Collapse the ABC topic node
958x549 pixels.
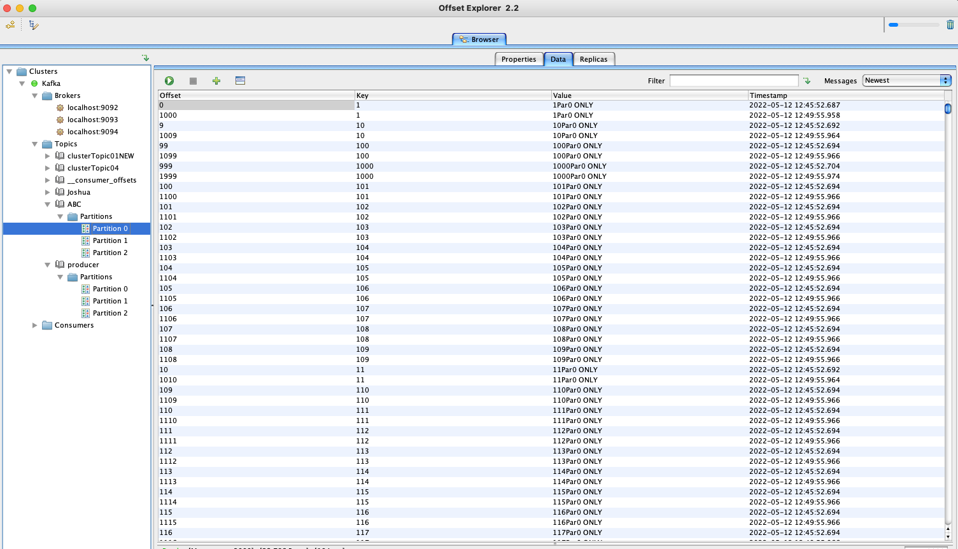click(x=48, y=204)
